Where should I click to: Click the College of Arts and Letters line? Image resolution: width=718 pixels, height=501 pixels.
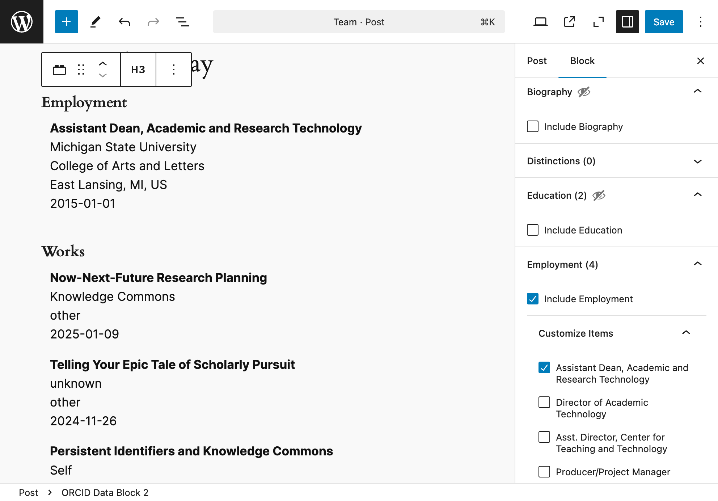[x=127, y=166]
